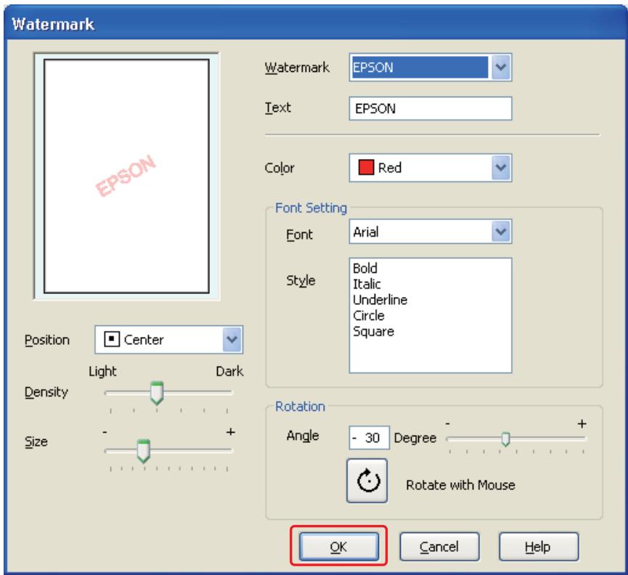The image size is (628, 575).
Task: Click the Angle degree input field
Action: [x=369, y=438]
